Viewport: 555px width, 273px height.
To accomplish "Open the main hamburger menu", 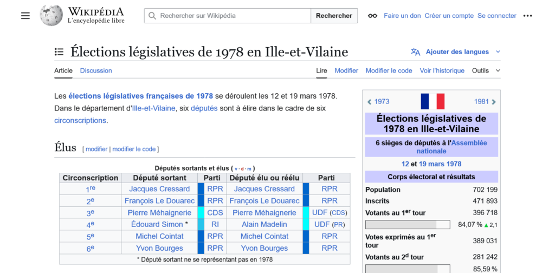I will (25, 16).
